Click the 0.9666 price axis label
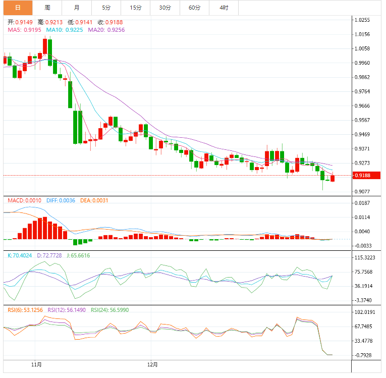Viewport: 386px width, 378px height. [x=362, y=106]
